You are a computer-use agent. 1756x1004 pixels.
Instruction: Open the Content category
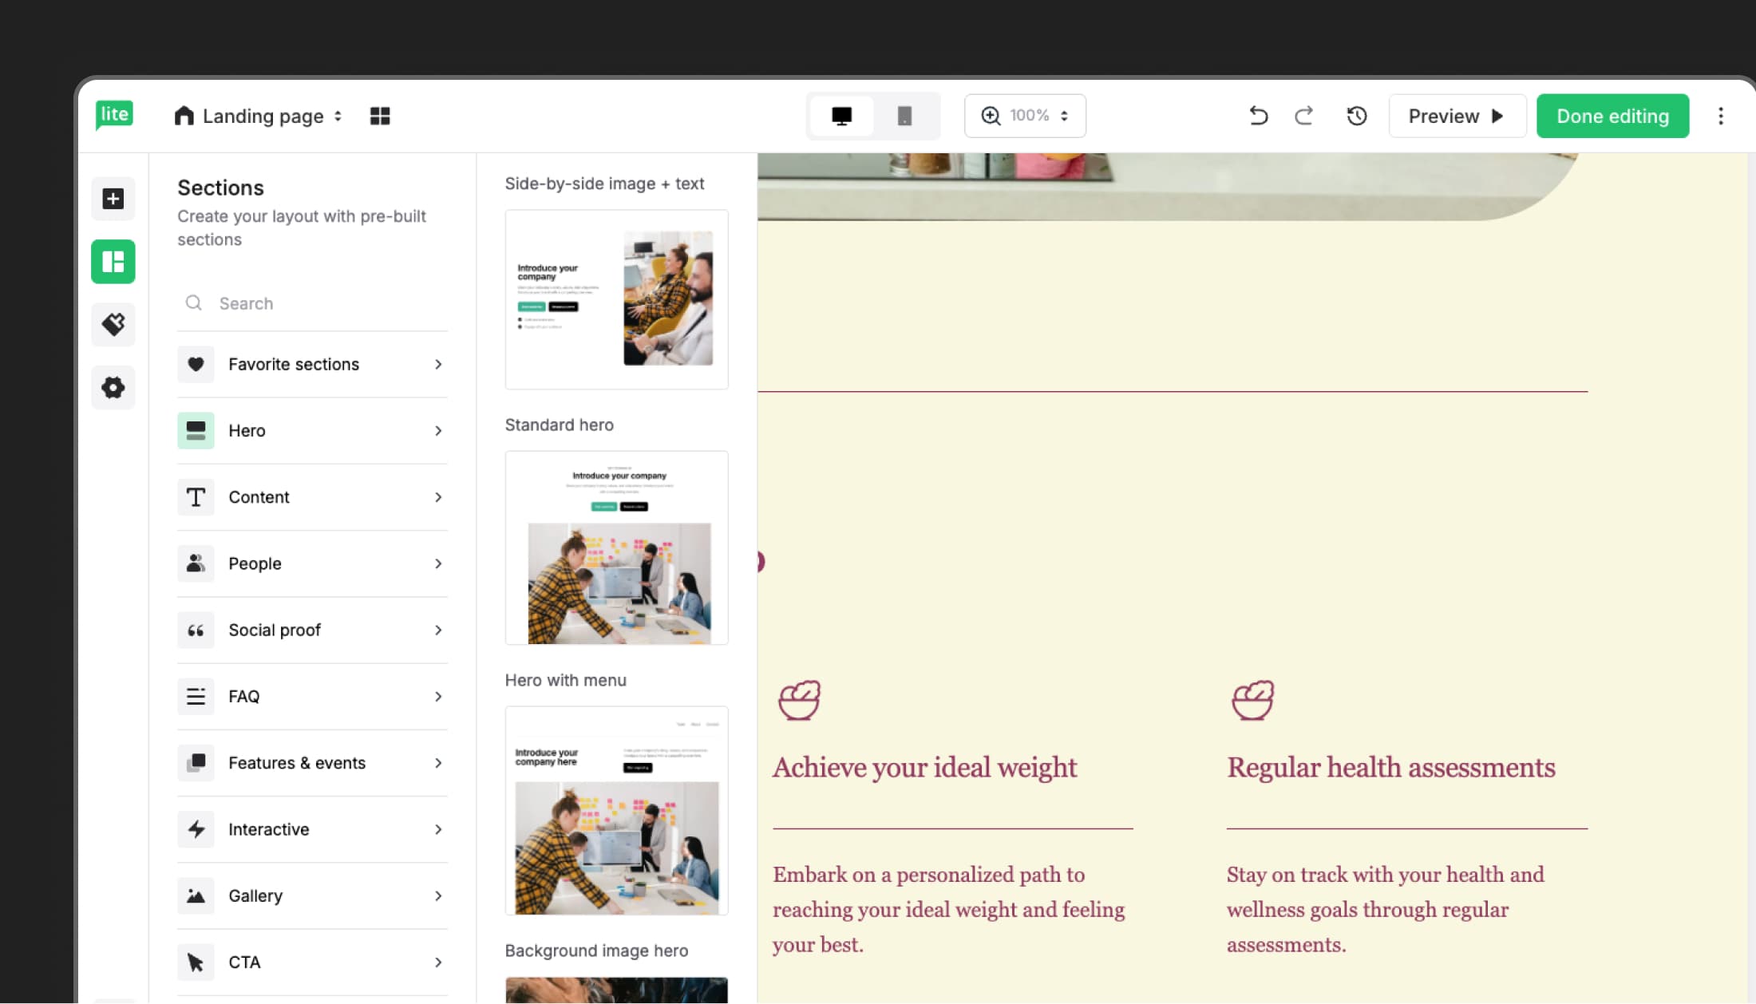coord(312,497)
